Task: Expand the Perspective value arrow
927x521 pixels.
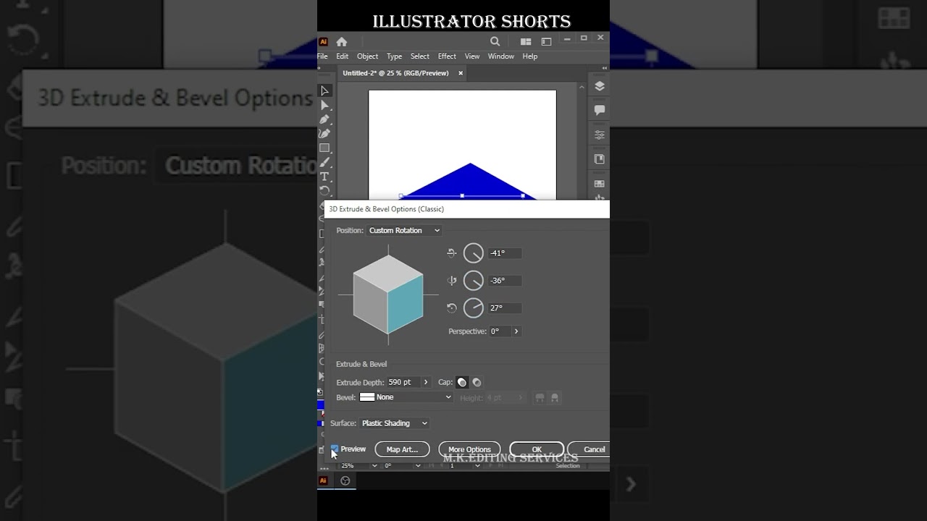Action: click(x=516, y=331)
